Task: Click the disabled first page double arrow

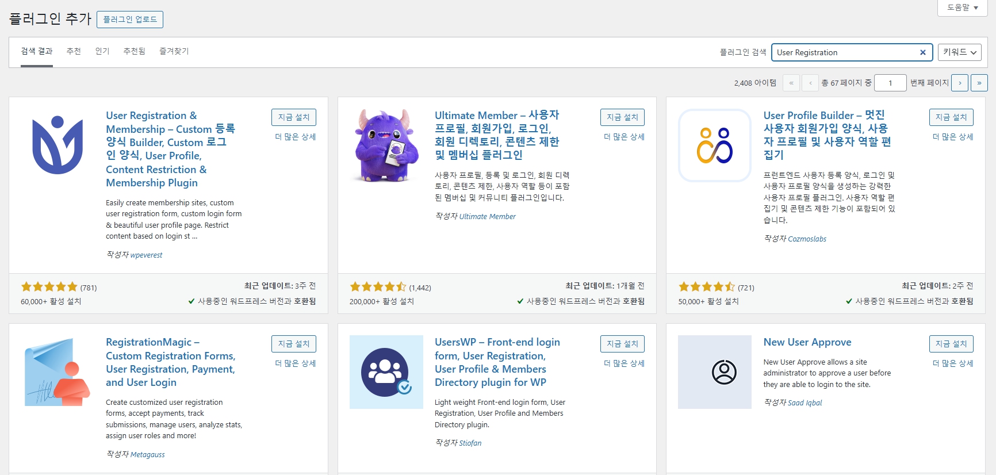Action: coord(791,83)
